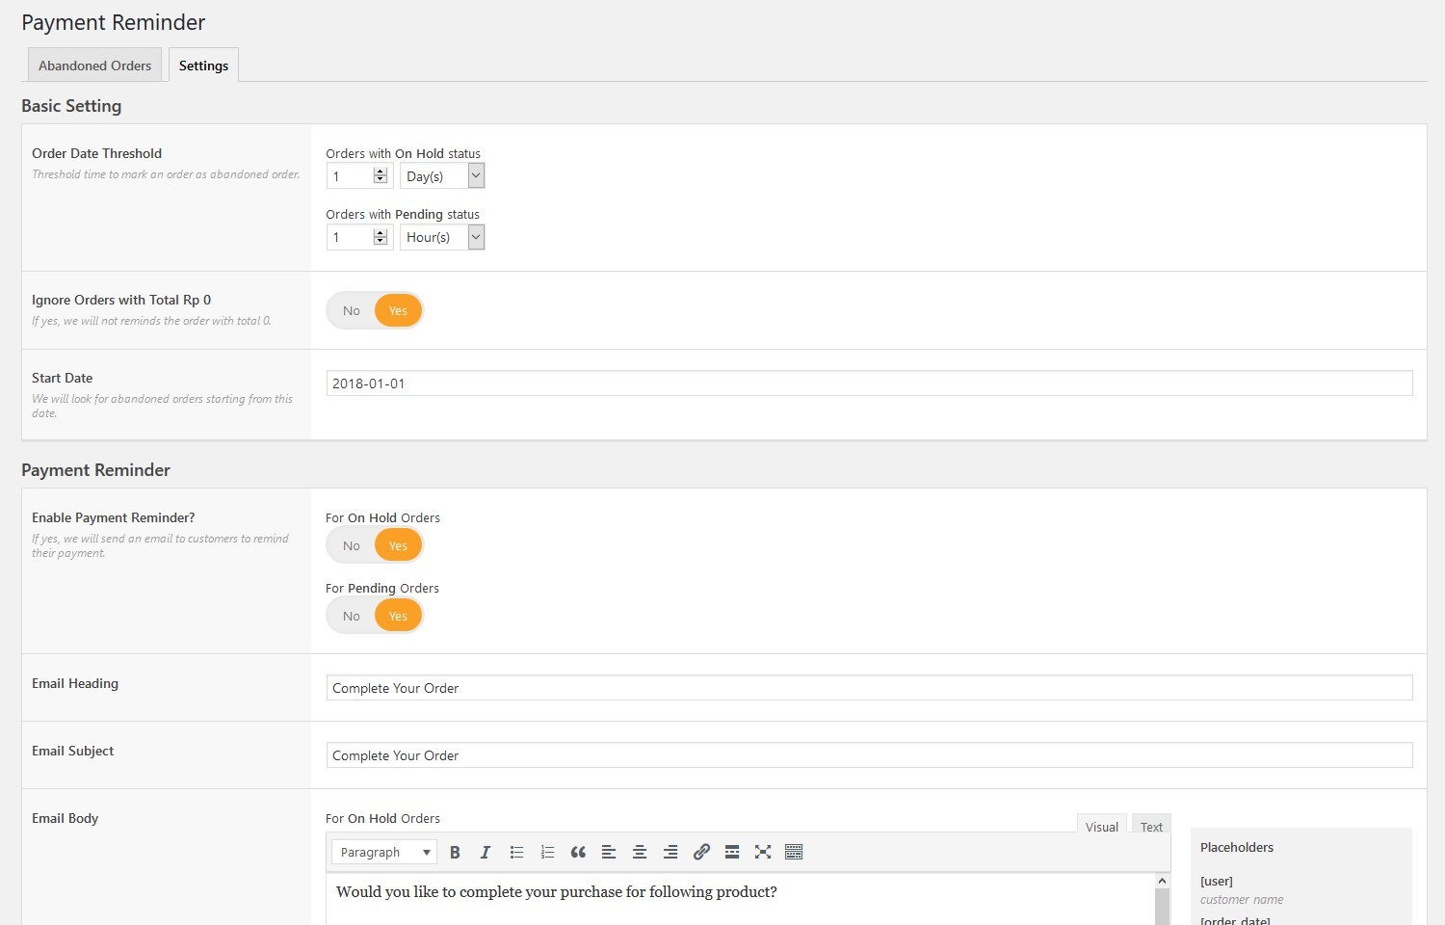Open the Day(s) unit dropdown for On Hold
Image resolution: width=1445 pixels, height=925 pixels.
pos(442,175)
